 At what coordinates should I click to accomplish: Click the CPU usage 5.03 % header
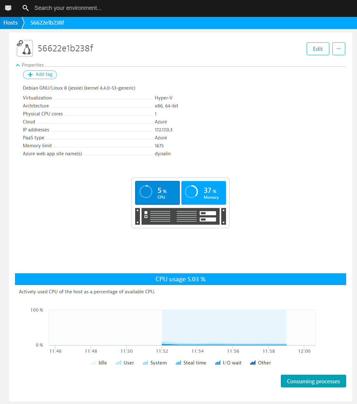pyautogui.click(x=180, y=279)
